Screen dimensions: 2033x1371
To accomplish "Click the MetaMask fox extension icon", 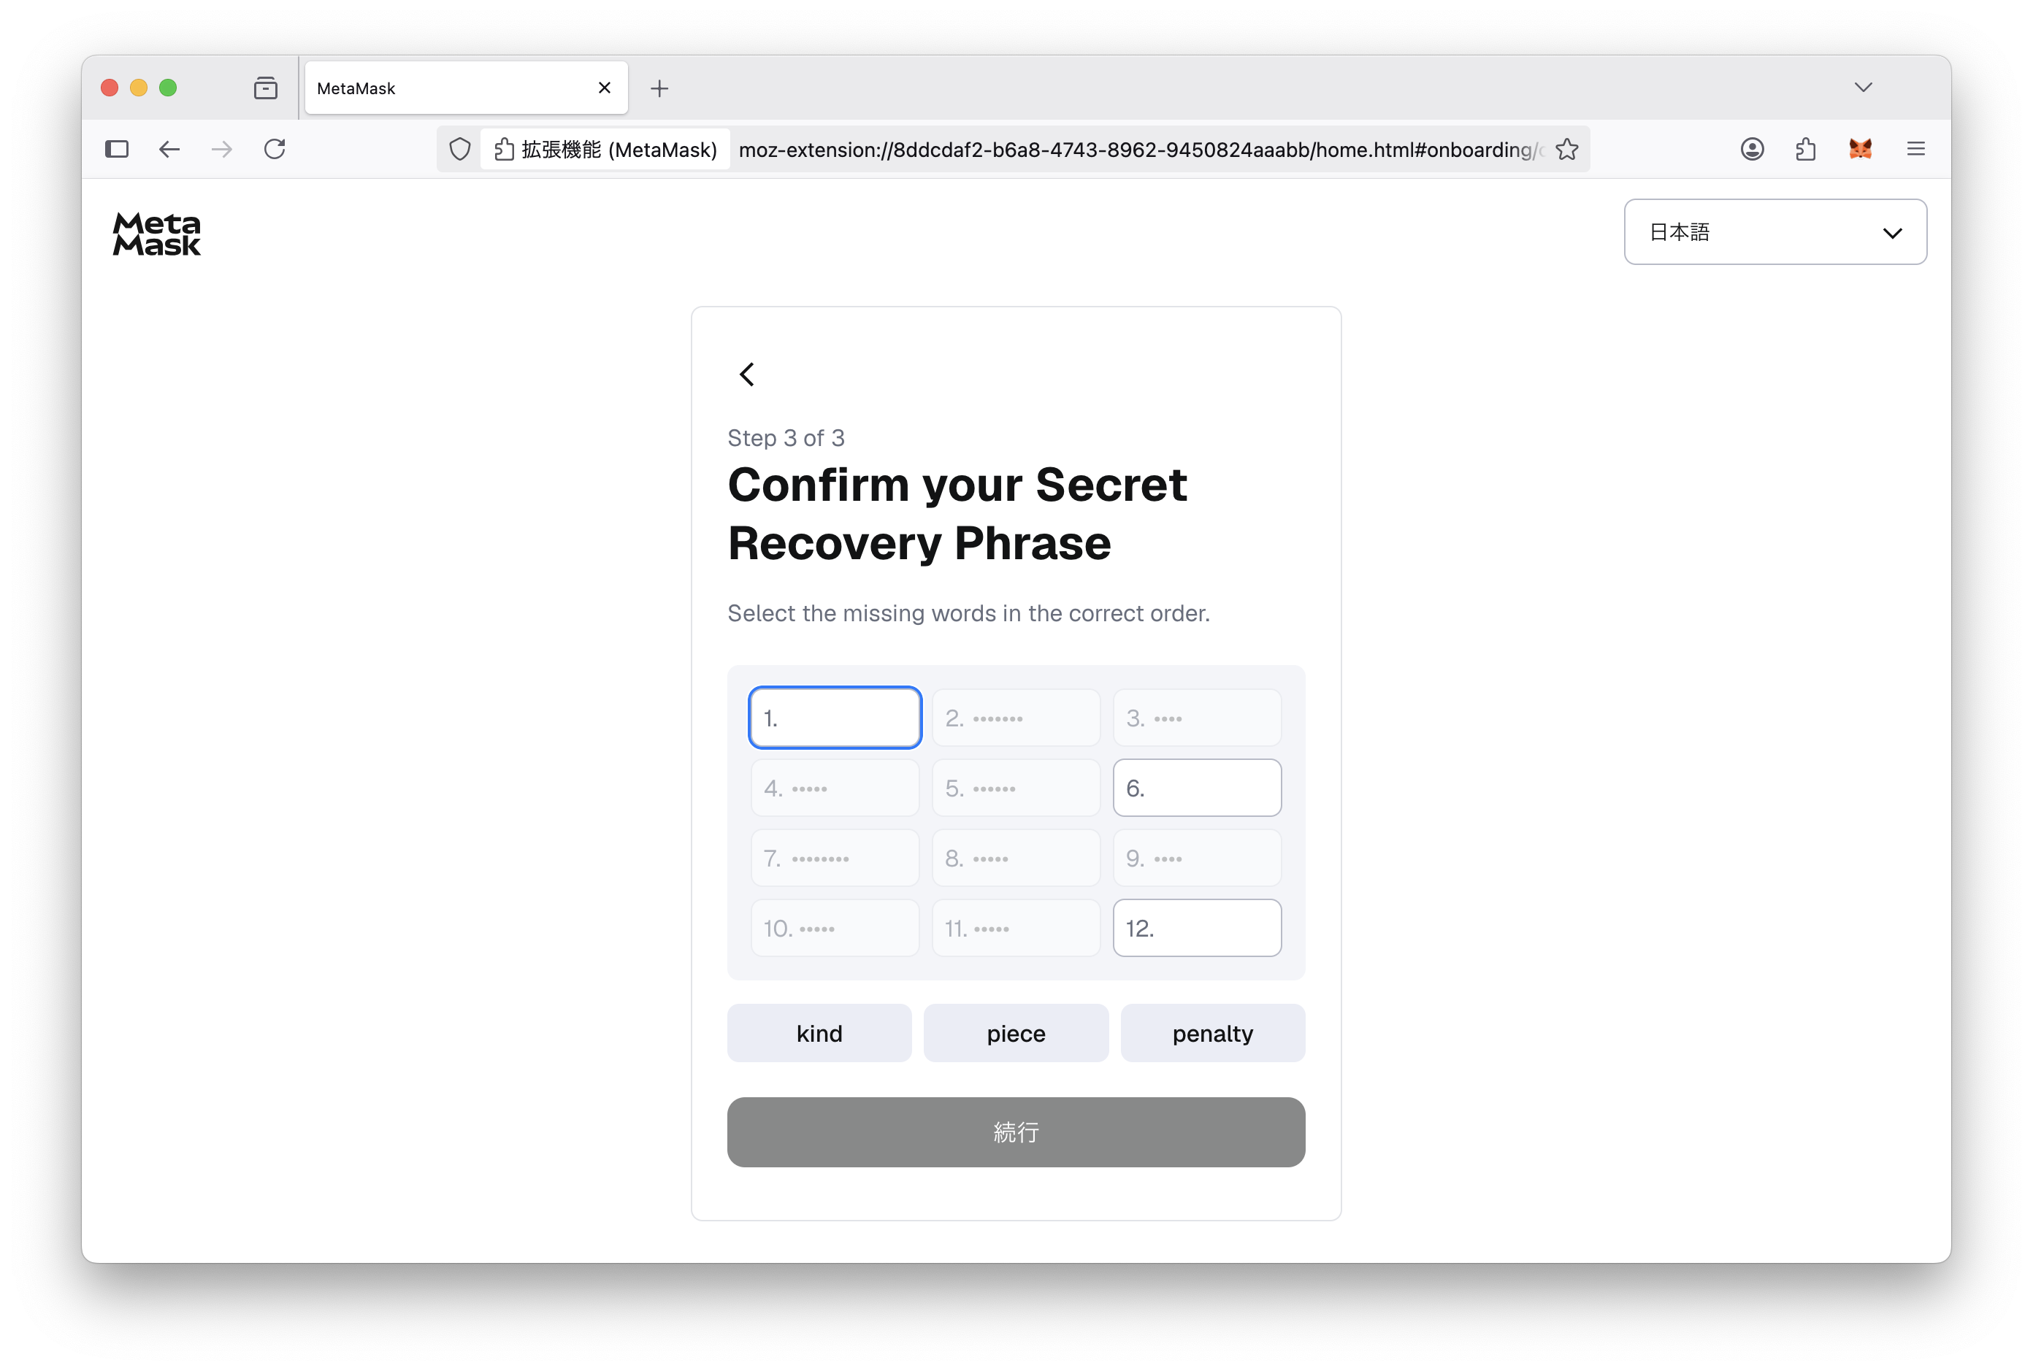I will pyautogui.click(x=1860, y=150).
